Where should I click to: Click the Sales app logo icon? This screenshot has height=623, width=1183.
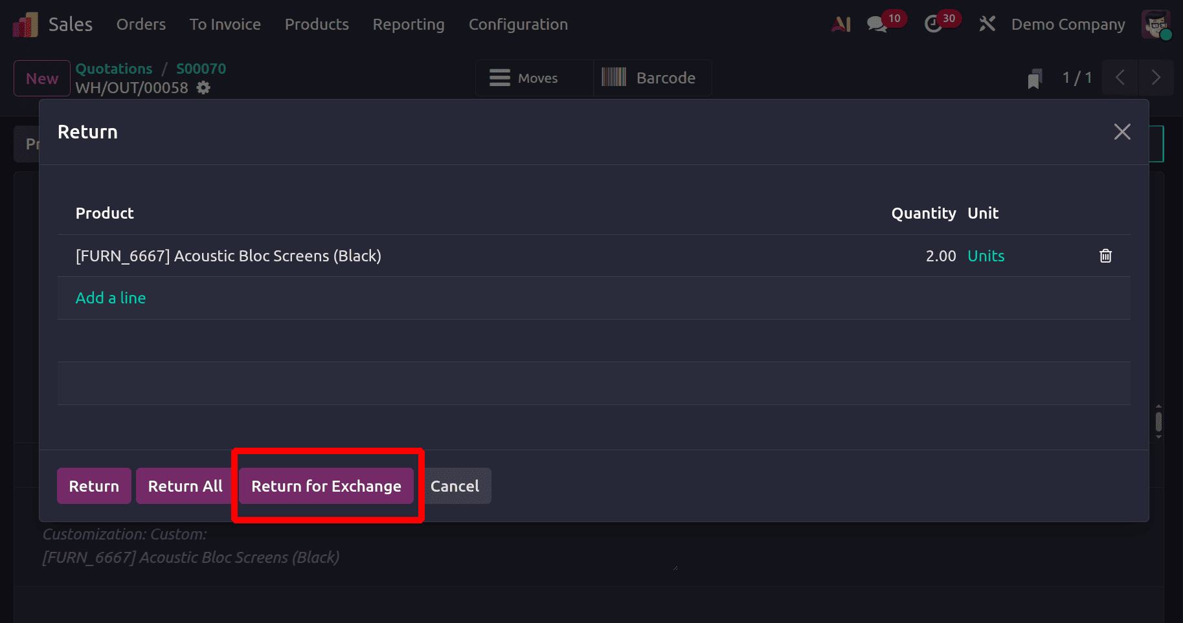point(25,25)
